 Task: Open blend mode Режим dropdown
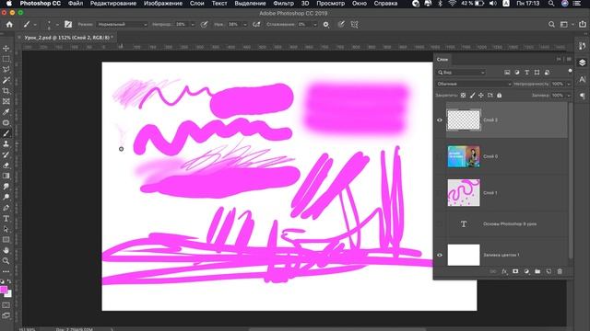click(123, 25)
